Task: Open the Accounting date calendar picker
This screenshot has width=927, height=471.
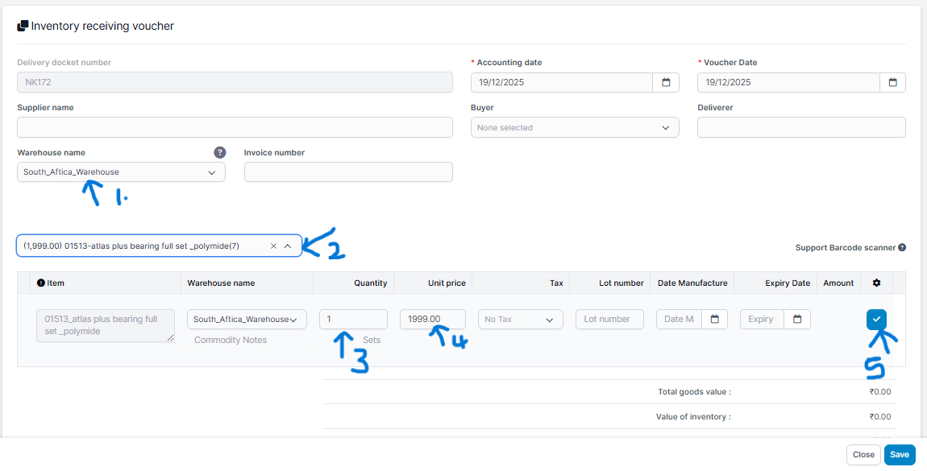Action: [666, 82]
